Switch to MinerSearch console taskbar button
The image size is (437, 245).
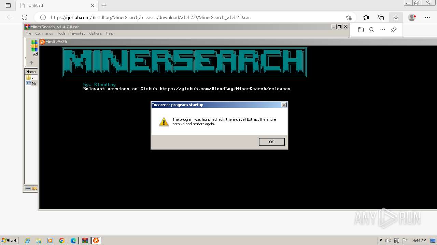[96, 241]
